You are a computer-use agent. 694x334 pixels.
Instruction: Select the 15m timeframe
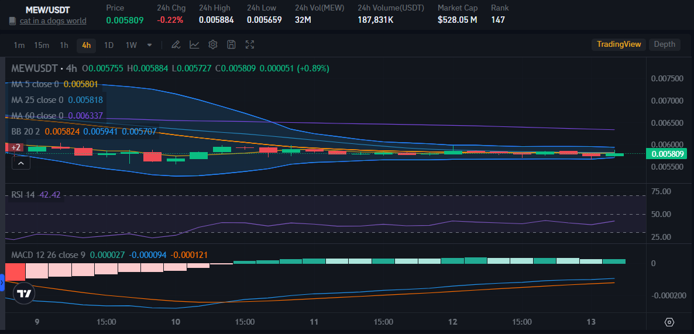coord(41,44)
